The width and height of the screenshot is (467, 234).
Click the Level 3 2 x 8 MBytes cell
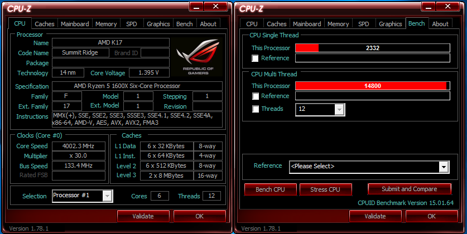point(166,175)
